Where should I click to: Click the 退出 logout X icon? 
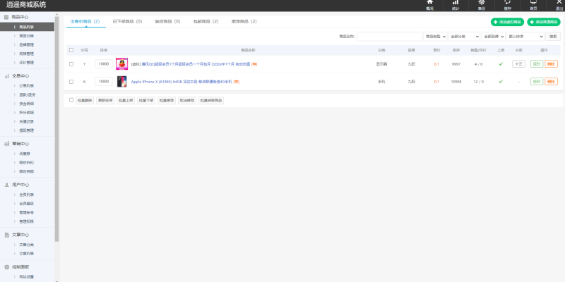point(558,4)
